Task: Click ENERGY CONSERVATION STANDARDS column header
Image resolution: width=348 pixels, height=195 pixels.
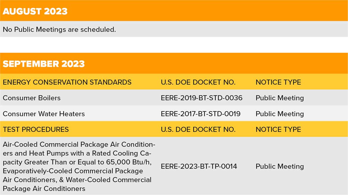Action: point(67,82)
